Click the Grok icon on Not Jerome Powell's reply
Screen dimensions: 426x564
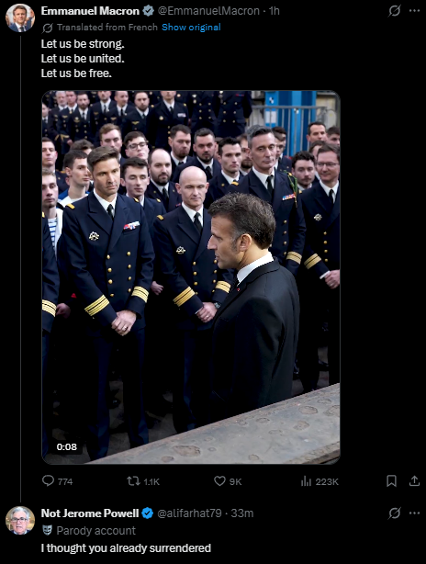[x=395, y=513]
